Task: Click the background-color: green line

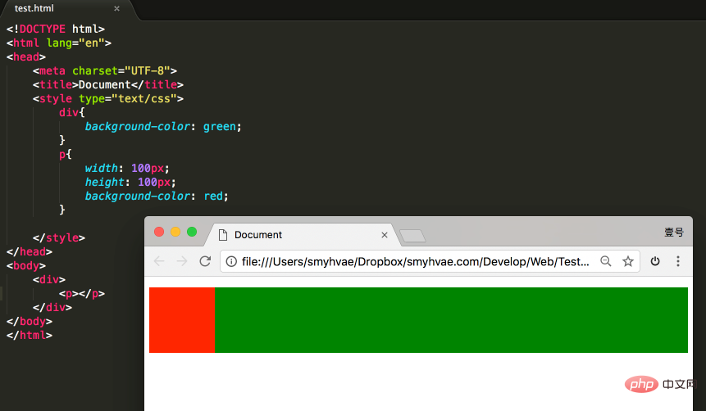Action: click(163, 126)
